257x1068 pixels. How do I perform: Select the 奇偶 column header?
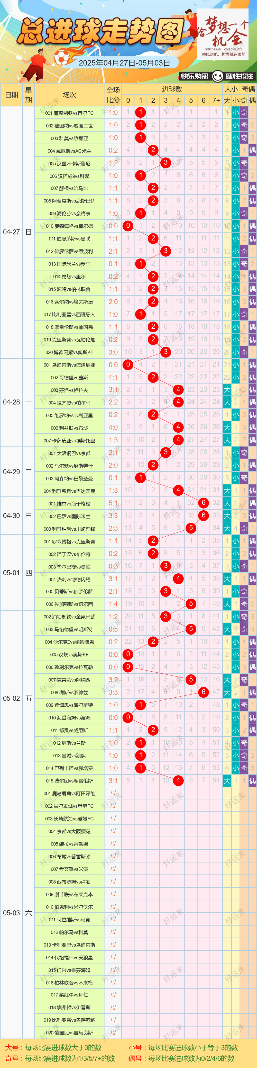point(248,89)
